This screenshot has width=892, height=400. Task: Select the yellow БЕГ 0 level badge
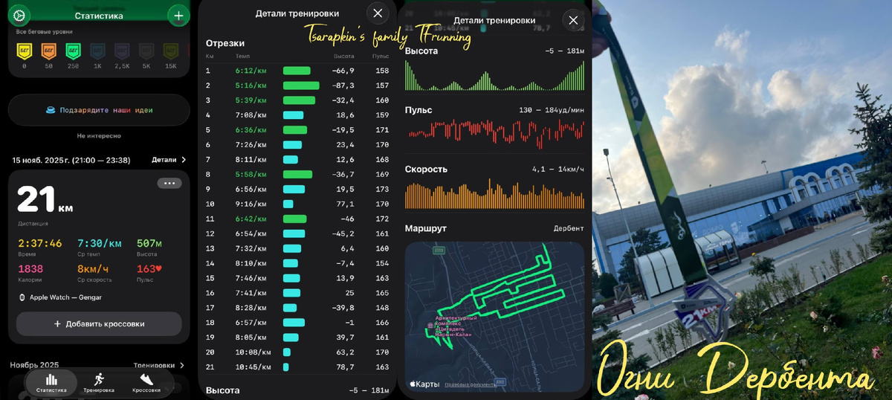(24, 51)
